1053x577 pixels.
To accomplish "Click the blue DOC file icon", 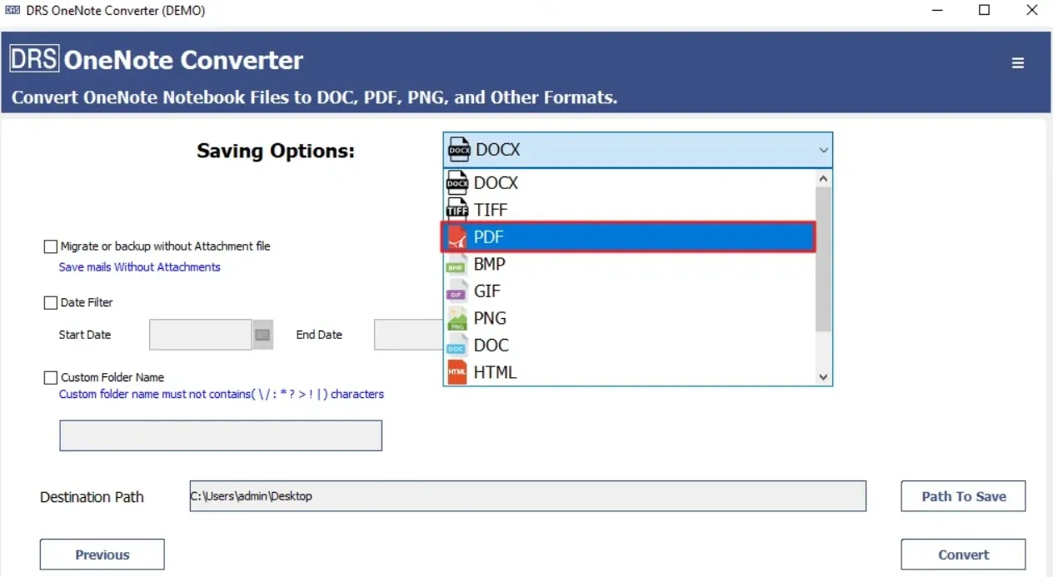I will coord(457,346).
